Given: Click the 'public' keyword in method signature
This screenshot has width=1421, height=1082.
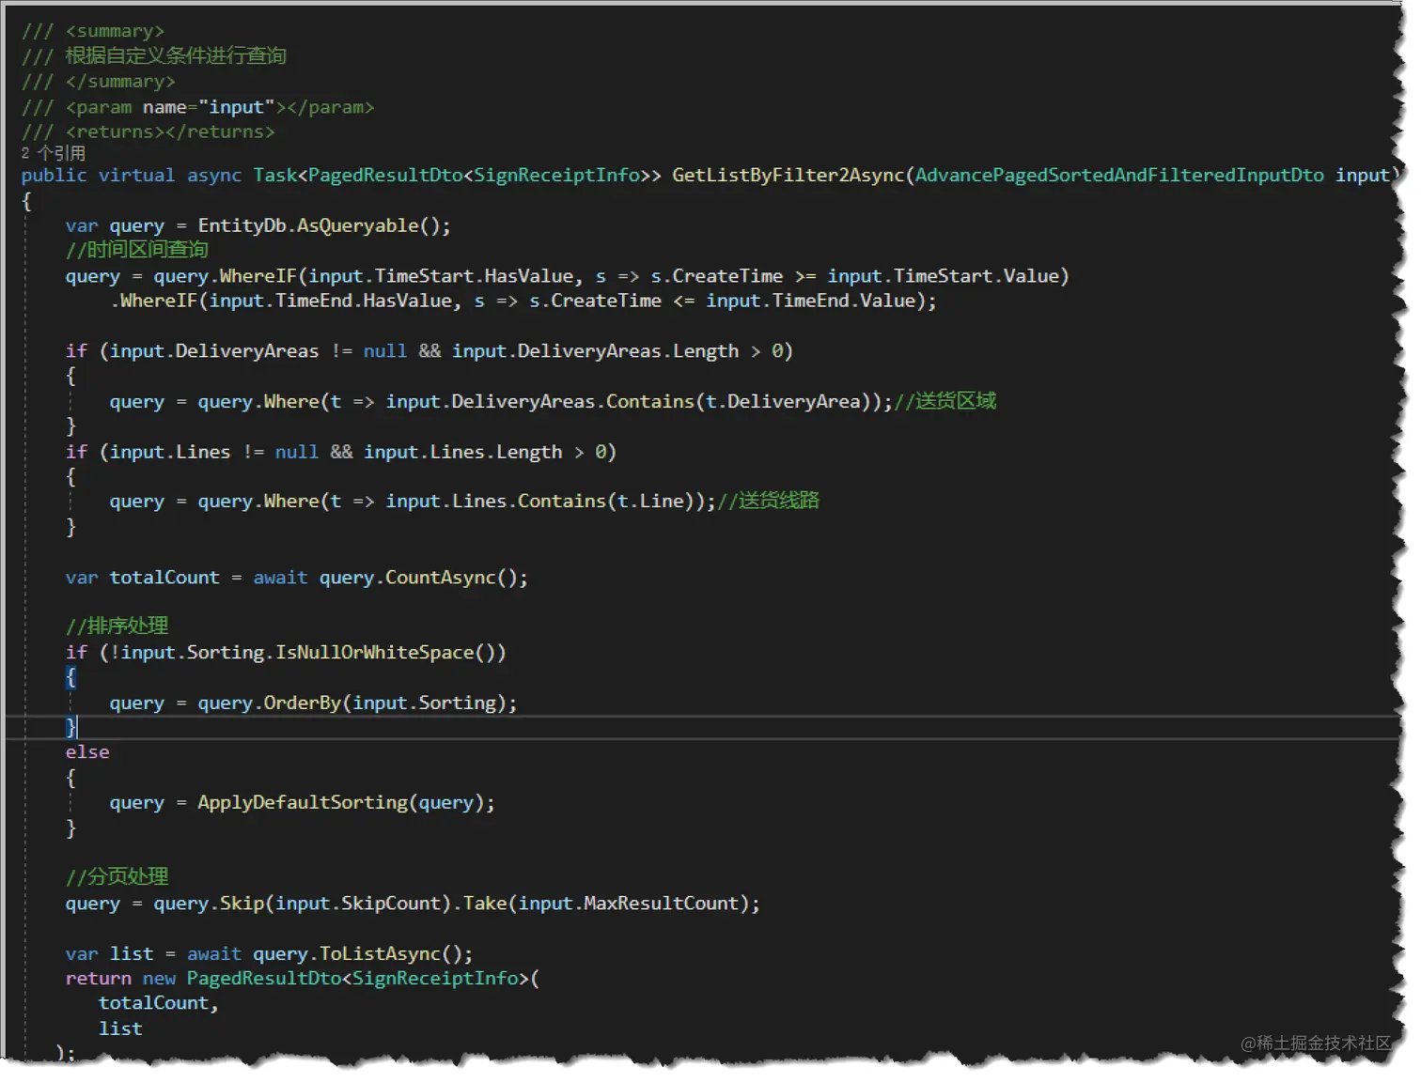Looking at the screenshot, I should 54,176.
